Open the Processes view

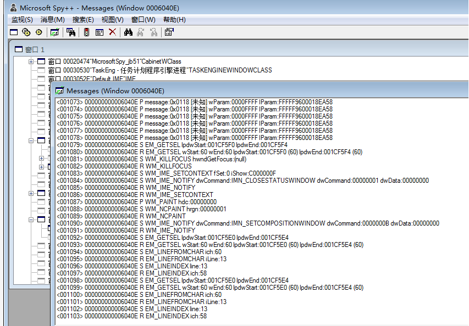pyautogui.click(x=25, y=32)
